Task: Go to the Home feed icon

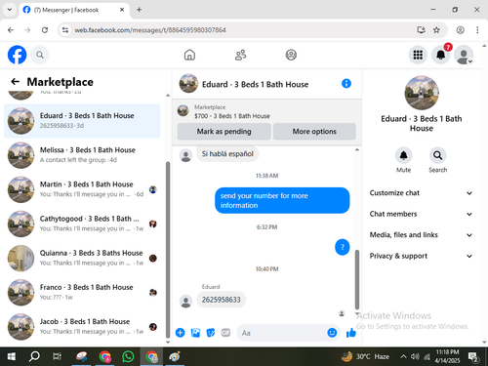Action: tap(189, 55)
